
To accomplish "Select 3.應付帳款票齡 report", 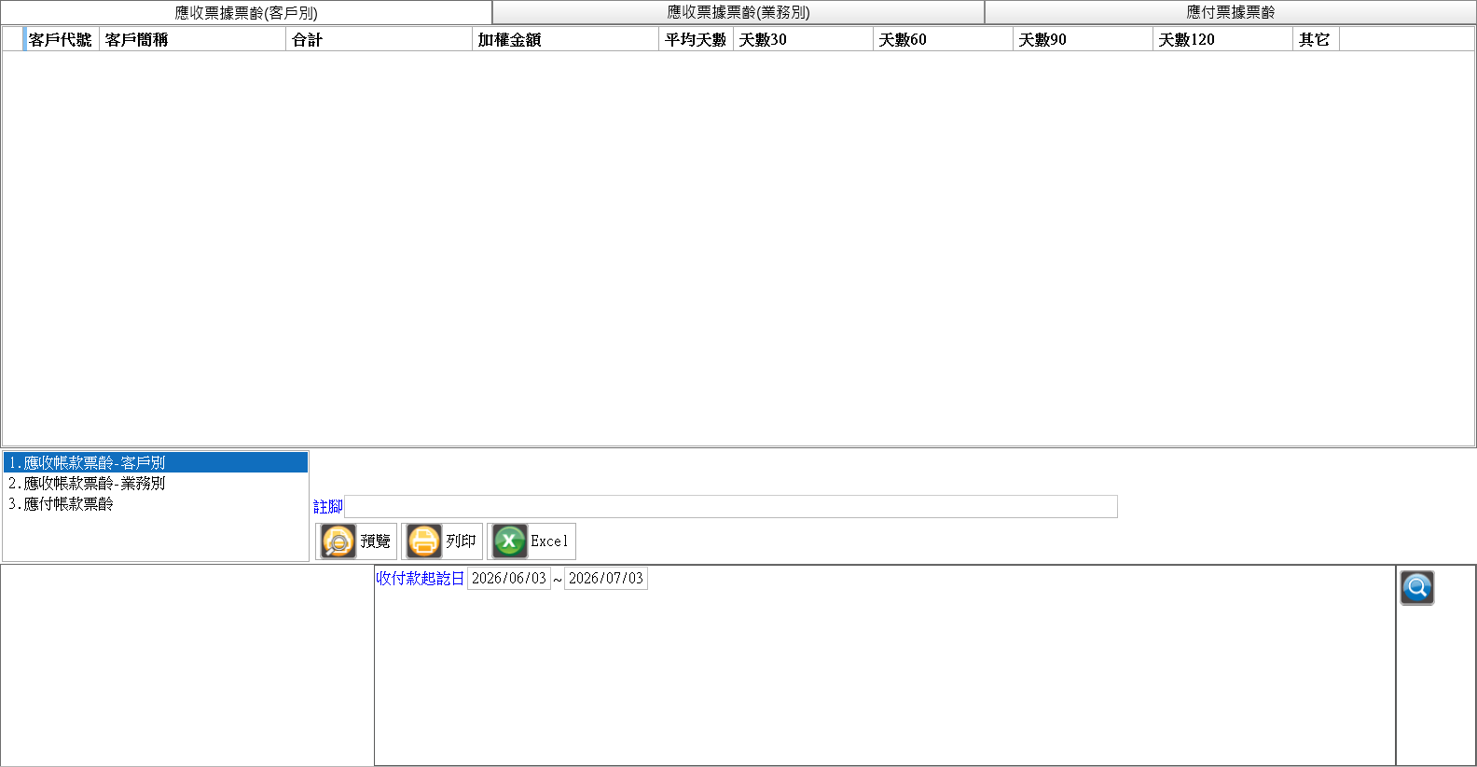I will click(x=156, y=503).
